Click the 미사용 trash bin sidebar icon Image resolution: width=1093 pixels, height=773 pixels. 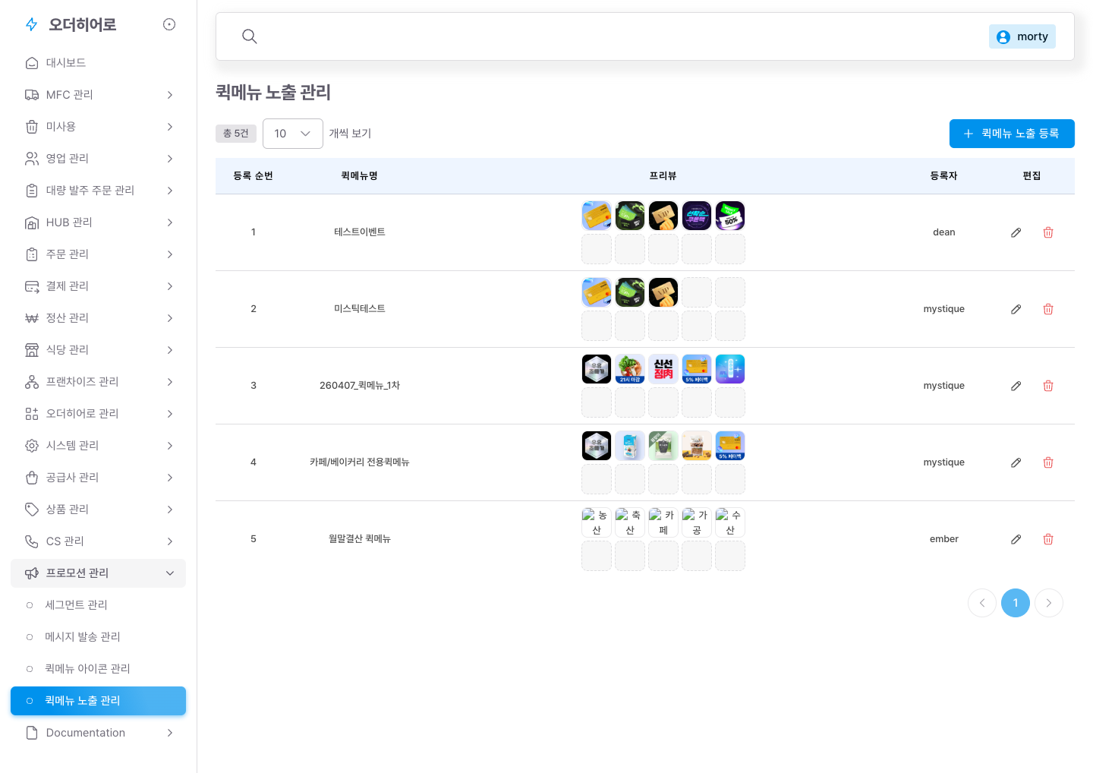pos(32,127)
